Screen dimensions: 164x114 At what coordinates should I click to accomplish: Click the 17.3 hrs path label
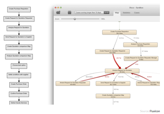(x=136, y=38)
